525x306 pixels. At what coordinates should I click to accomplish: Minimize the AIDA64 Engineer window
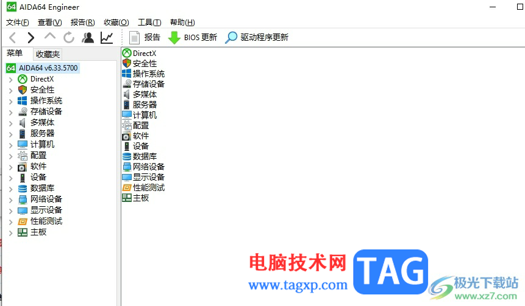tap(493, 7)
